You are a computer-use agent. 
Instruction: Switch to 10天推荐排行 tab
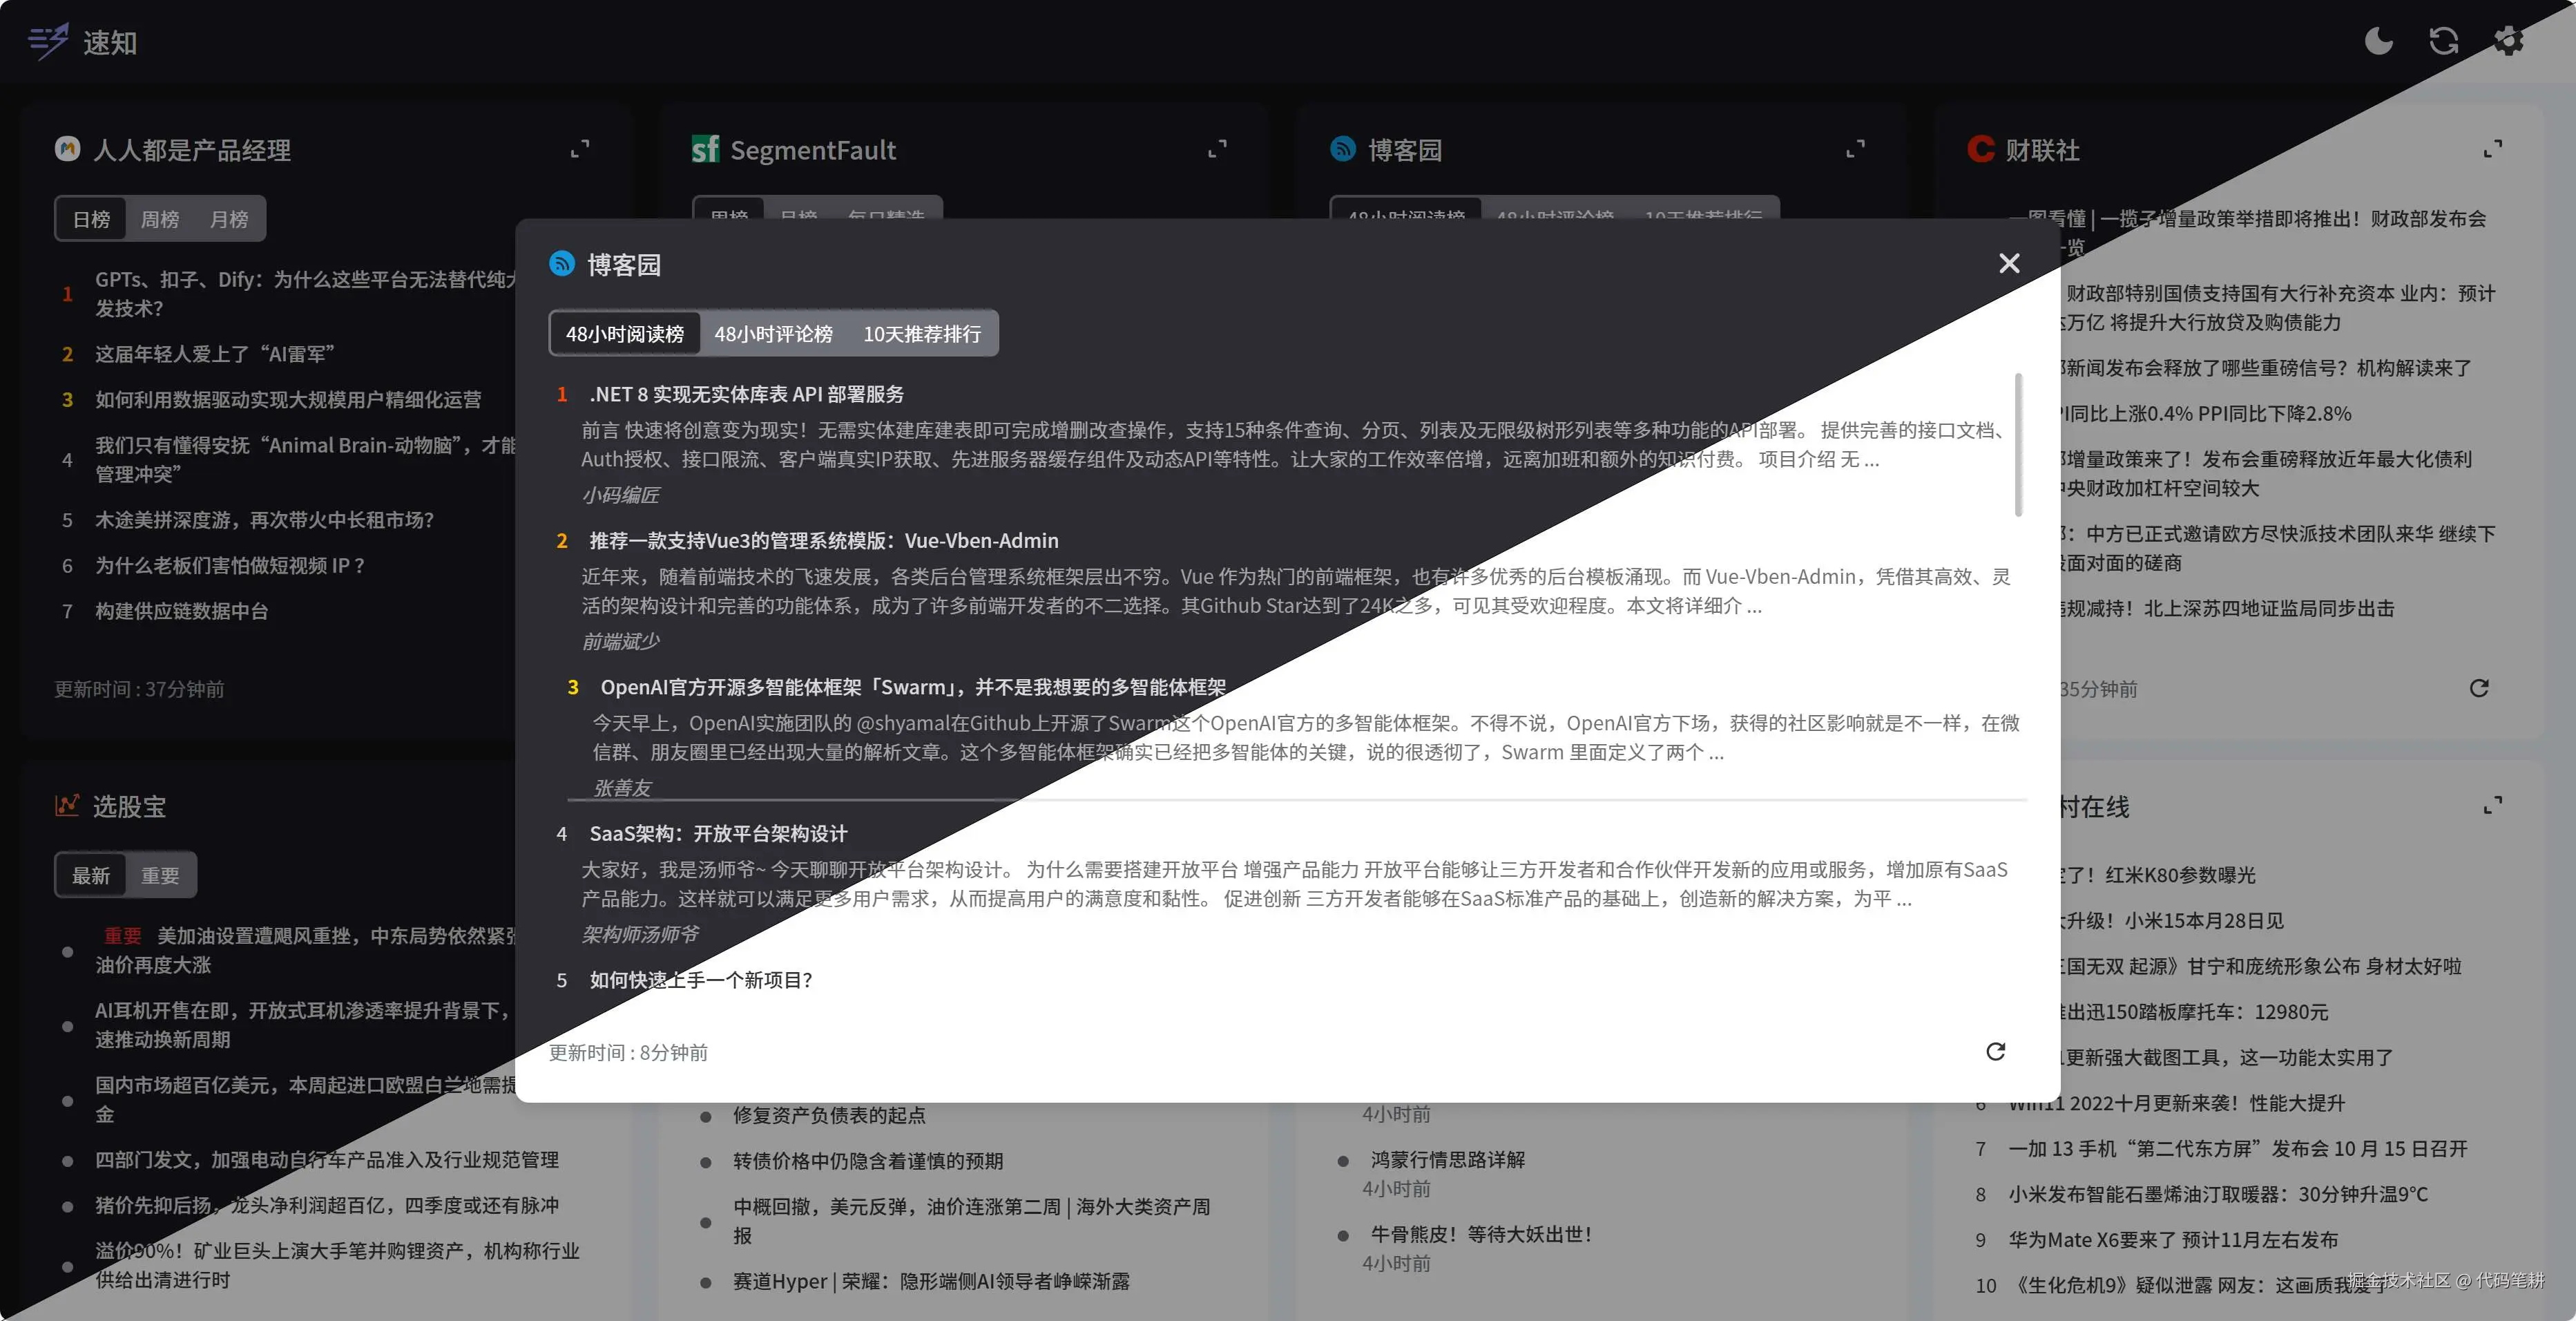(921, 334)
